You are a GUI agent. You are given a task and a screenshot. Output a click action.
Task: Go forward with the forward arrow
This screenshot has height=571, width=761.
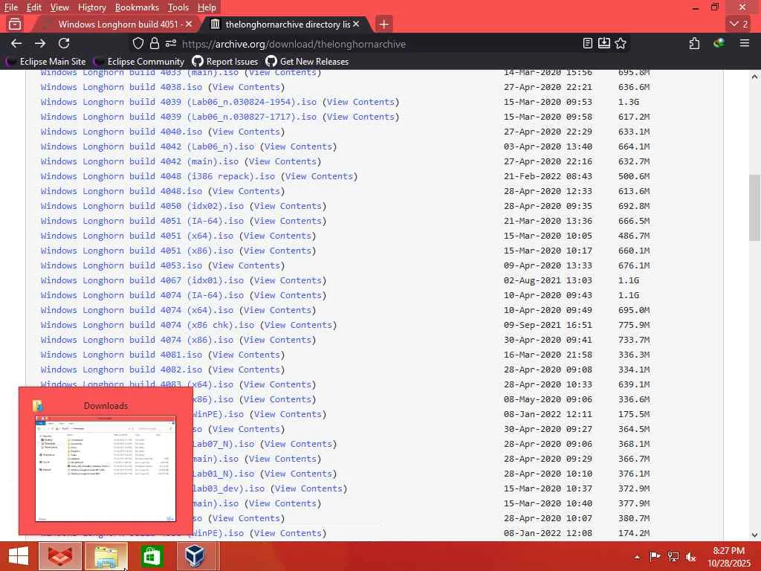pos(40,43)
